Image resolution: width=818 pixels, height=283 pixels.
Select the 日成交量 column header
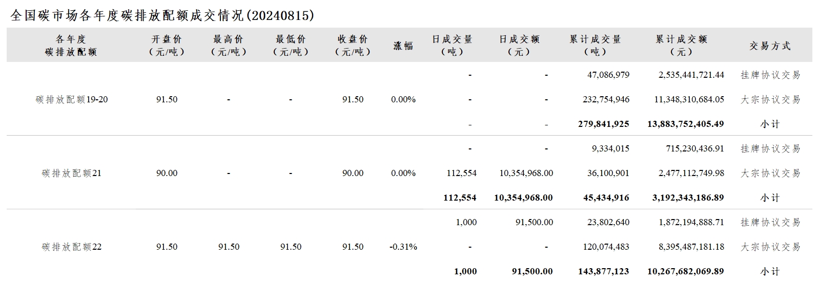[452, 46]
